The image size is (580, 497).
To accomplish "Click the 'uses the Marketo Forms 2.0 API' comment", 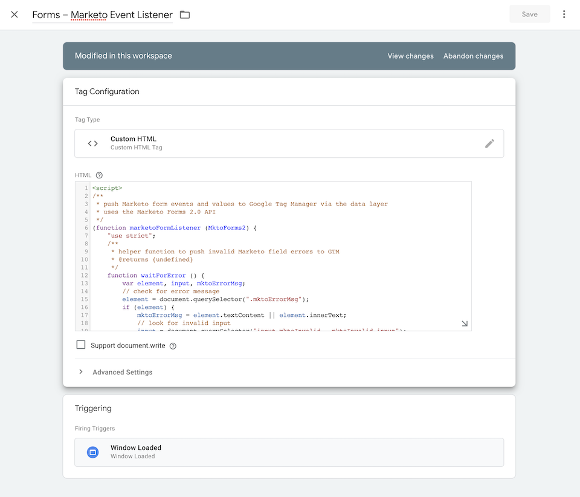I will (159, 212).
